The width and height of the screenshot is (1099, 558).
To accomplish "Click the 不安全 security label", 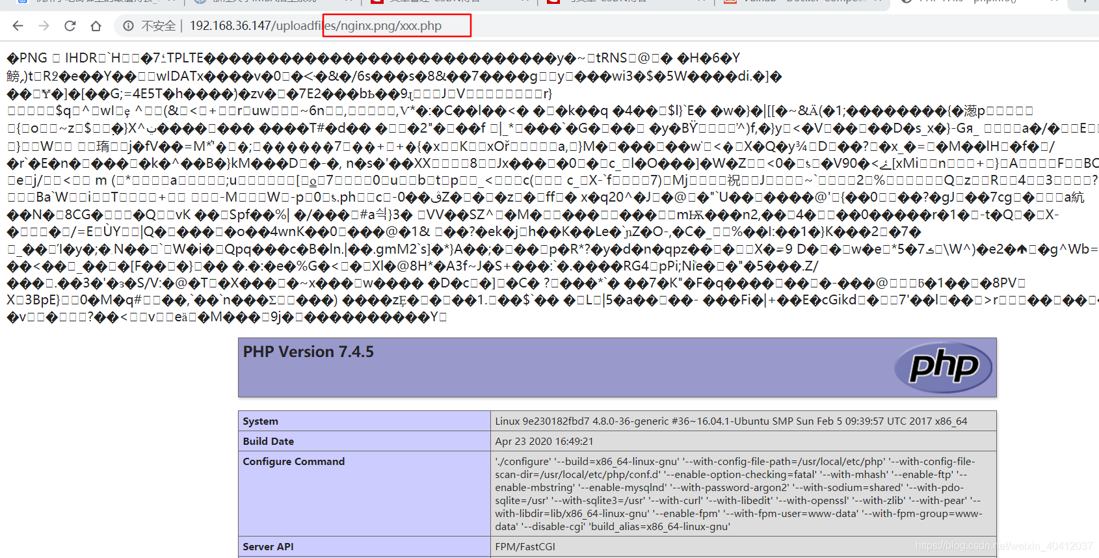I will [158, 26].
